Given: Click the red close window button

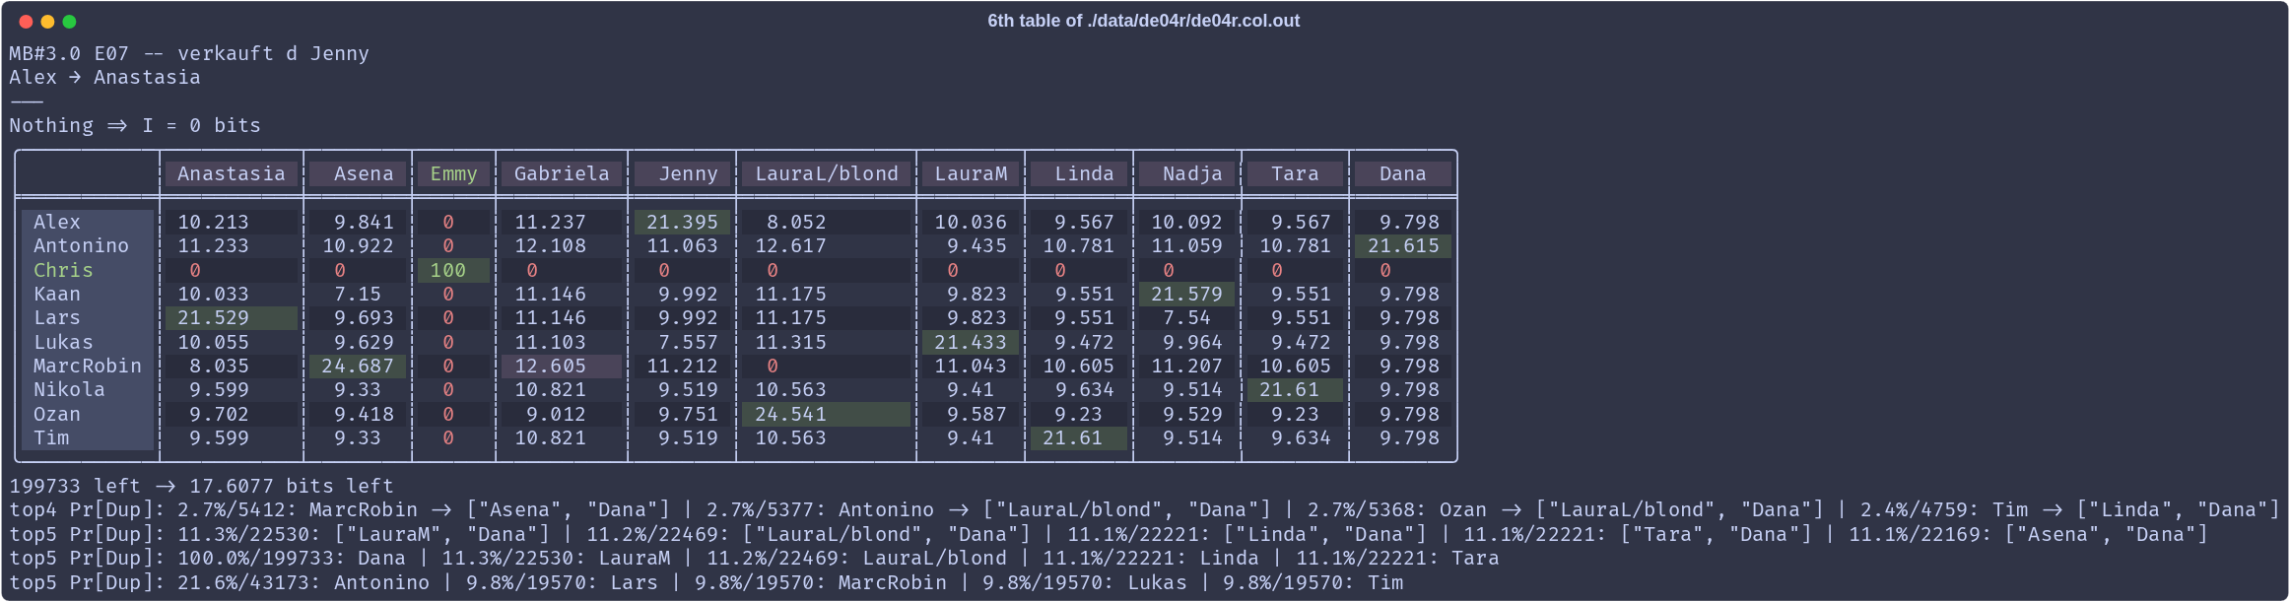Looking at the screenshot, I should click(x=26, y=22).
